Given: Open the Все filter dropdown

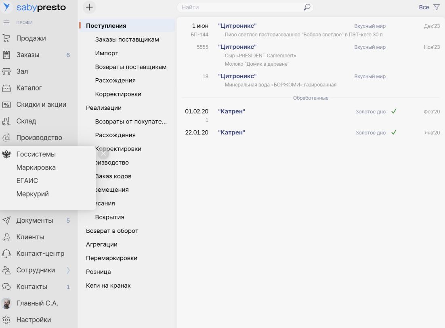Looking at the screenshot, I should pos(424,7).
